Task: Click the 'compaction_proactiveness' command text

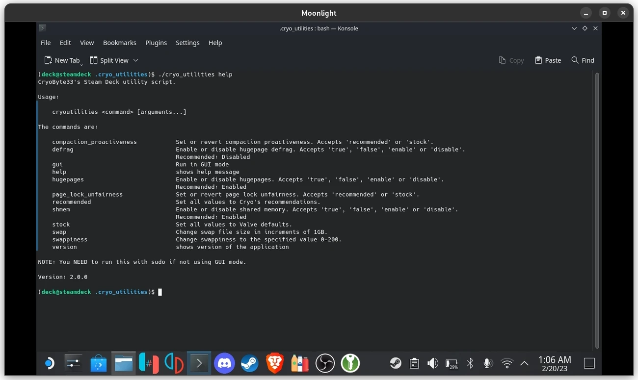Action: (94, 142)
